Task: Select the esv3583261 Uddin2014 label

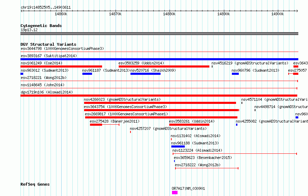Action: 192,121
